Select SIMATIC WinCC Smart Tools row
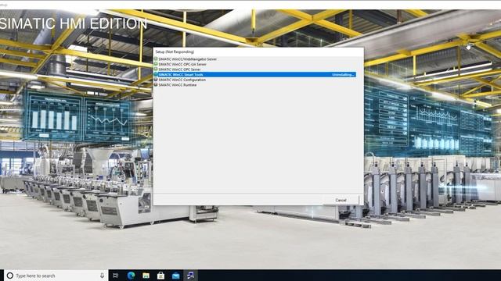This screenshot has width=501, height=281. point(255,75)
